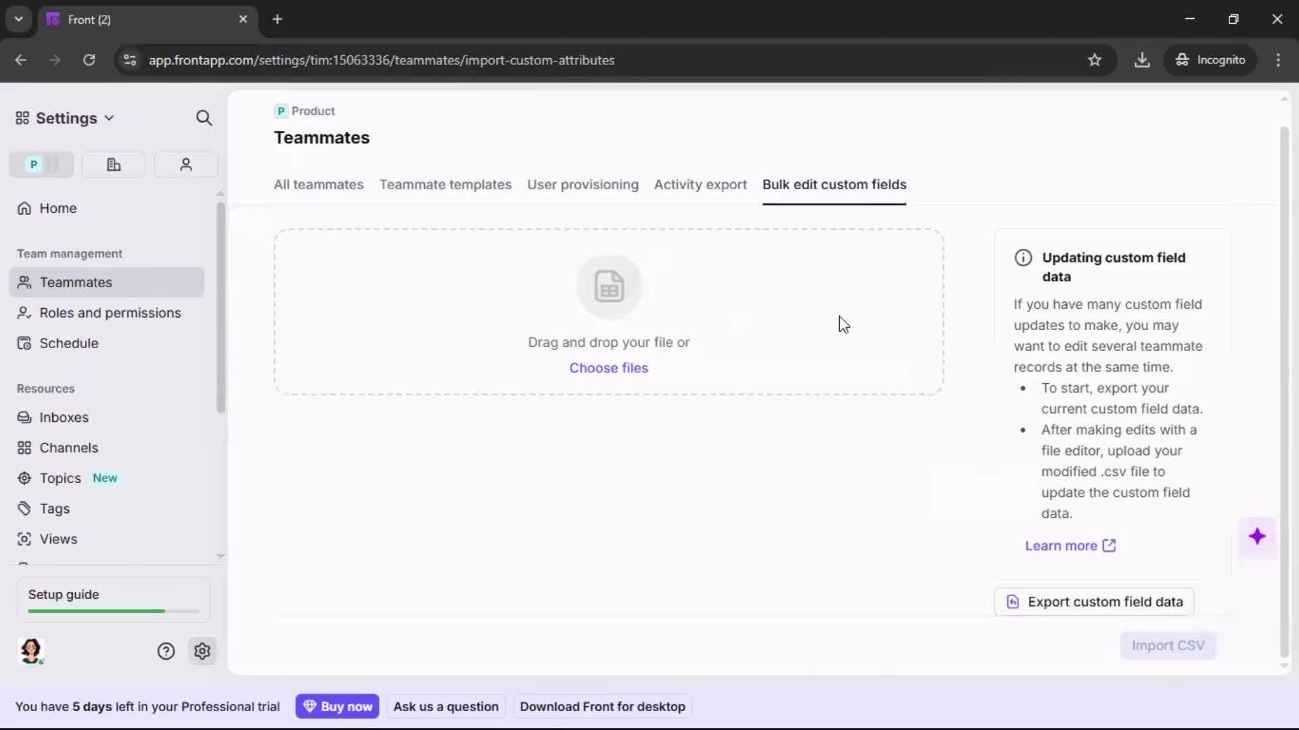Open the User provisioning tab
This screenshot has width=1299, height=730.
[x=583, y=185]
